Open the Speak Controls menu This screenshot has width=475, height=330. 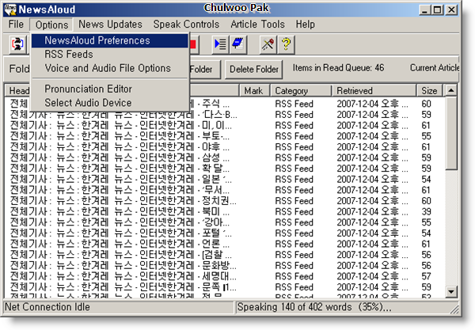[x=186, y=25]
